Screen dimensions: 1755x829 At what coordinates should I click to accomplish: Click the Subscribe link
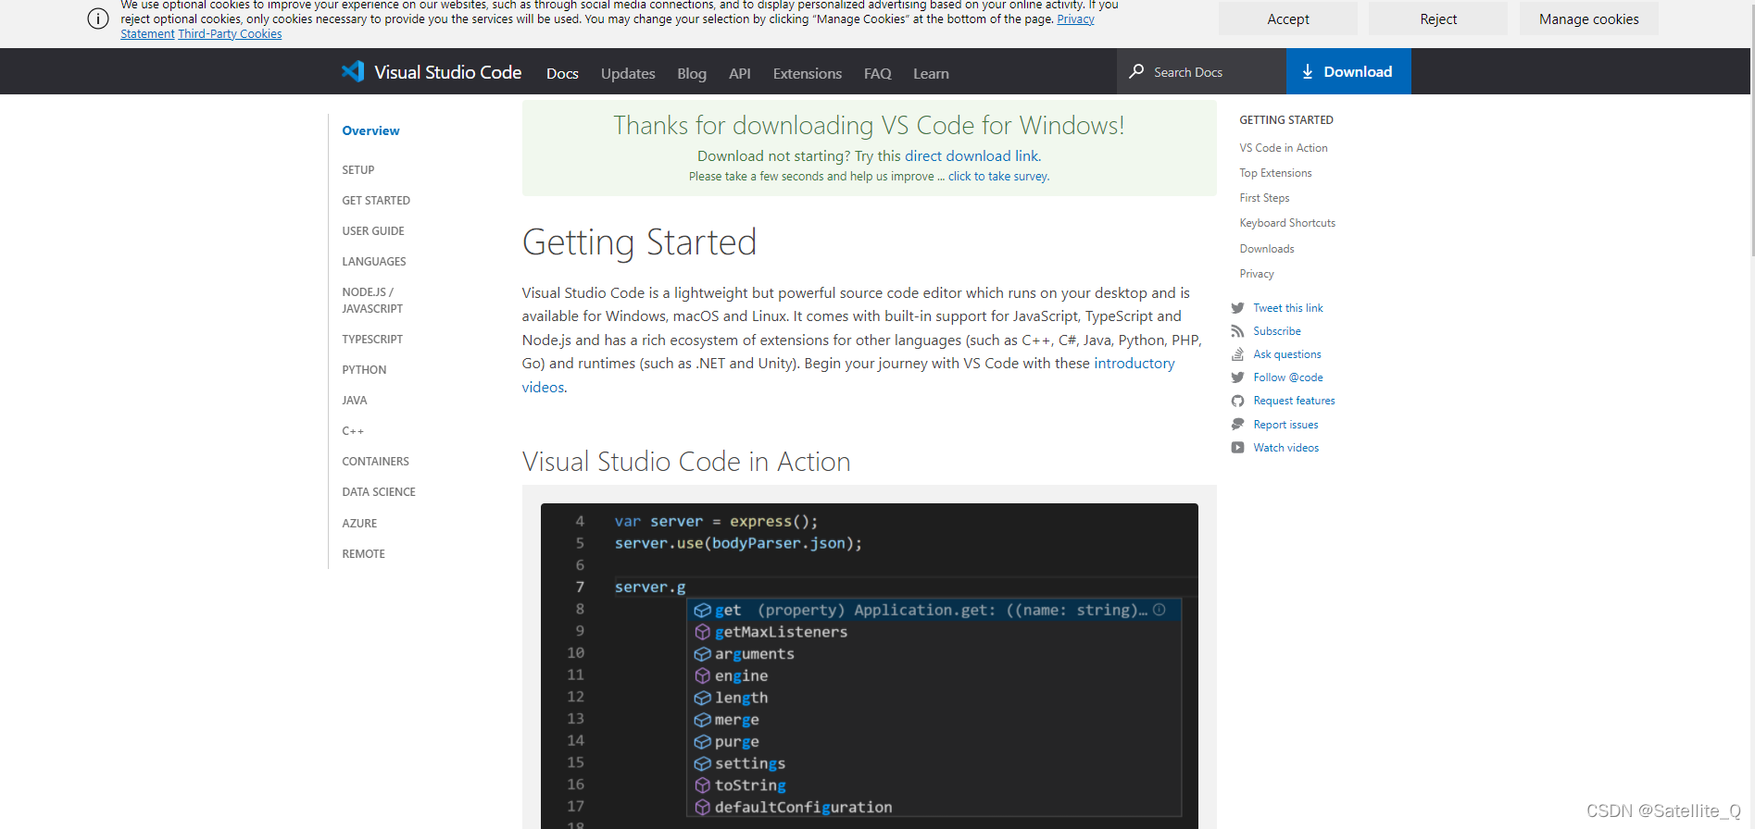[x=1277, y=331]
